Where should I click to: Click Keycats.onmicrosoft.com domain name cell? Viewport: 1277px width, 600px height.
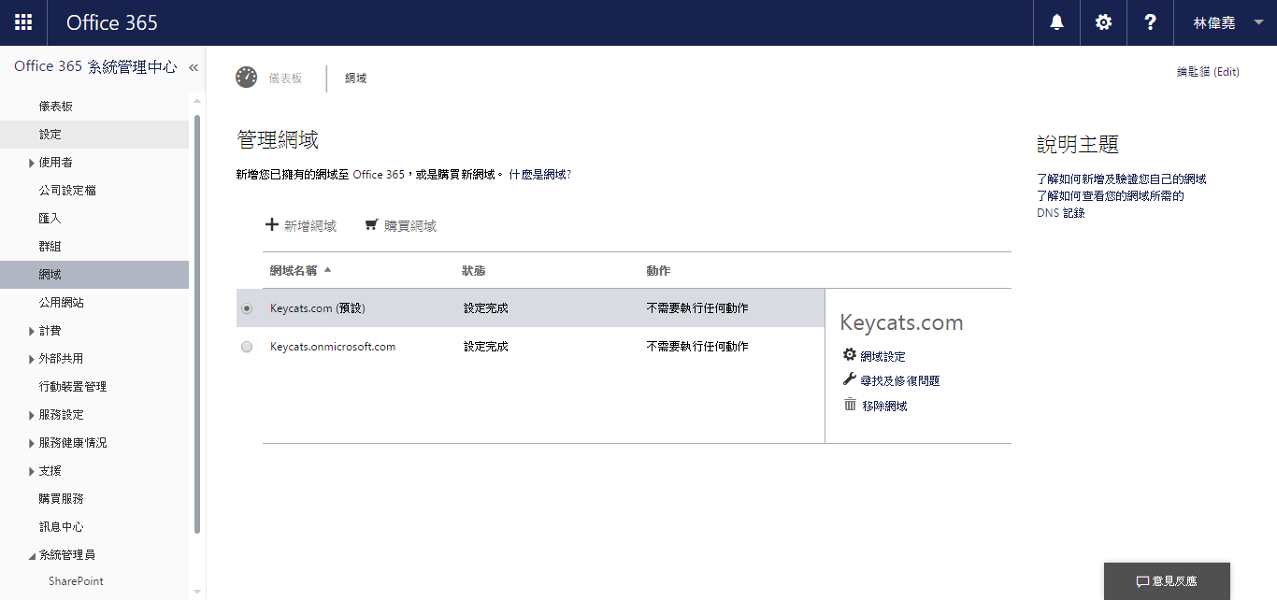click(x=333, y=347)
